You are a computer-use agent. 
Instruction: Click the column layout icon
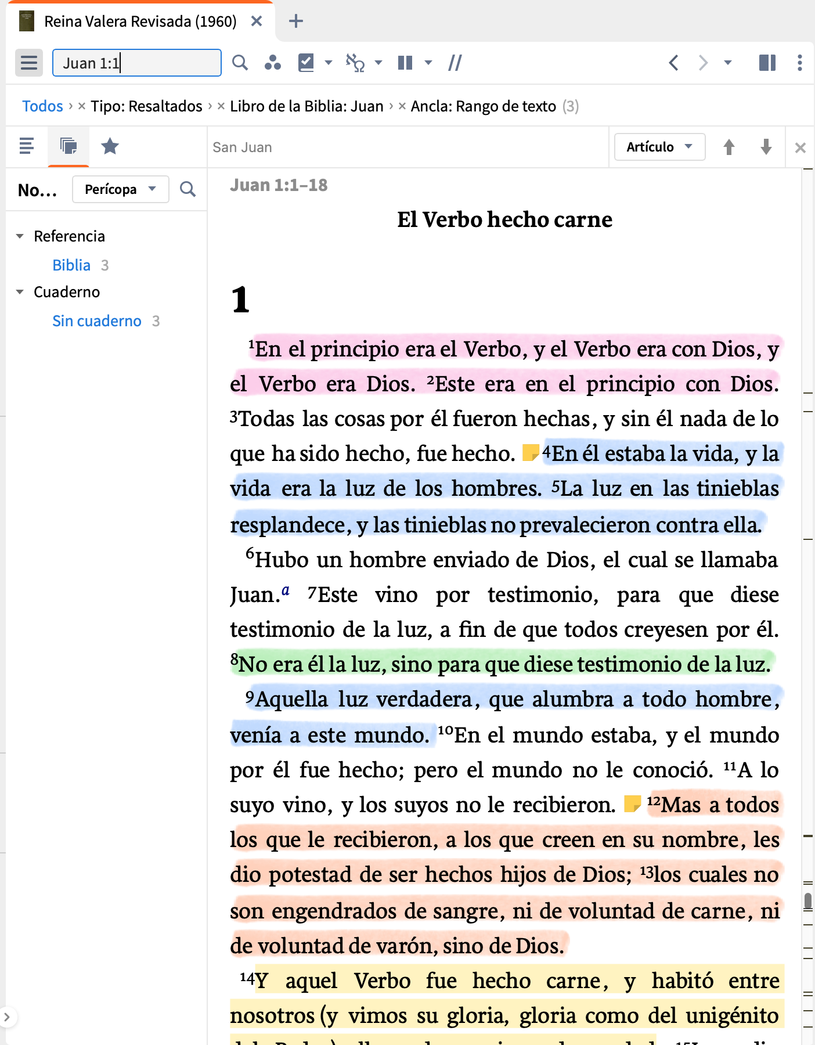[x=405, y=63]
